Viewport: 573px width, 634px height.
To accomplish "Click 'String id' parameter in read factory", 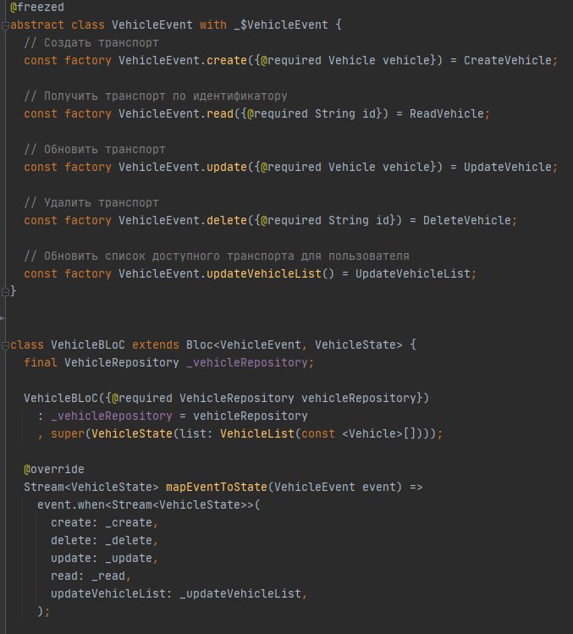I will click(345, 114).
